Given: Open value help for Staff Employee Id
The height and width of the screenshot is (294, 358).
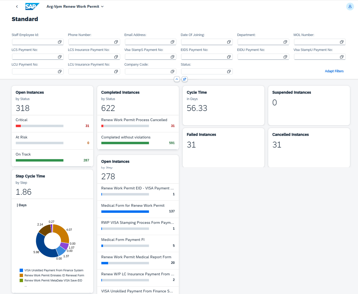Looking at the screenshot, I should point(60,42).
